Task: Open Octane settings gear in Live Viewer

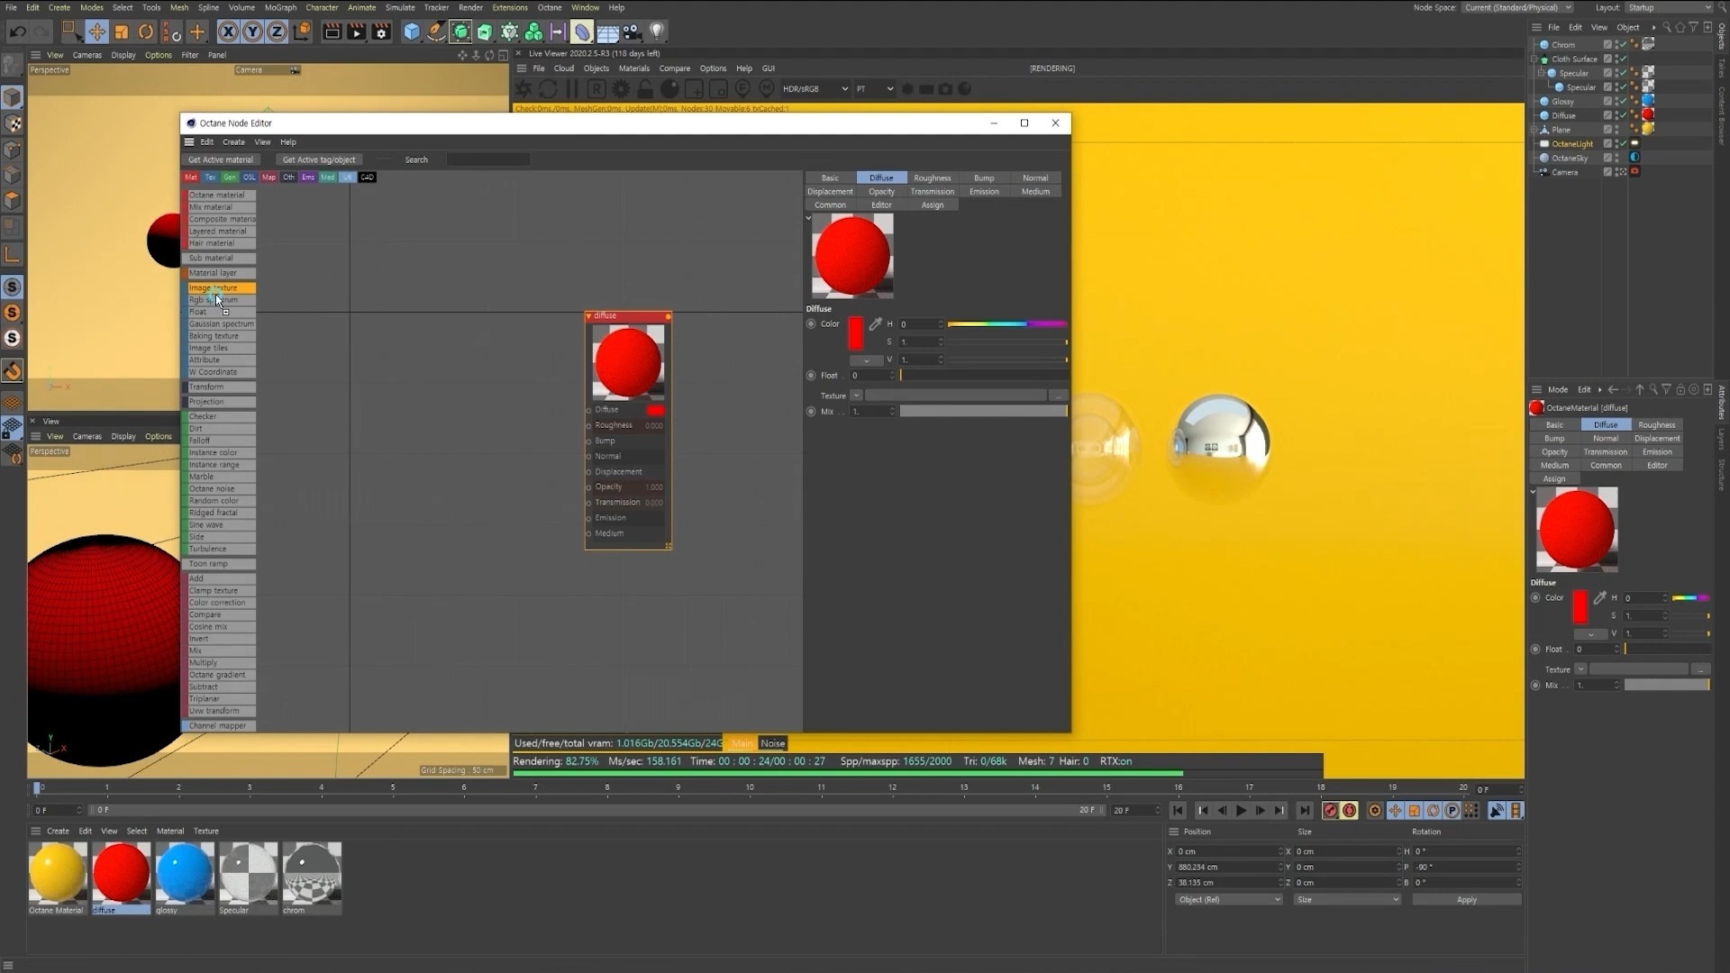Action: point(621,89)
